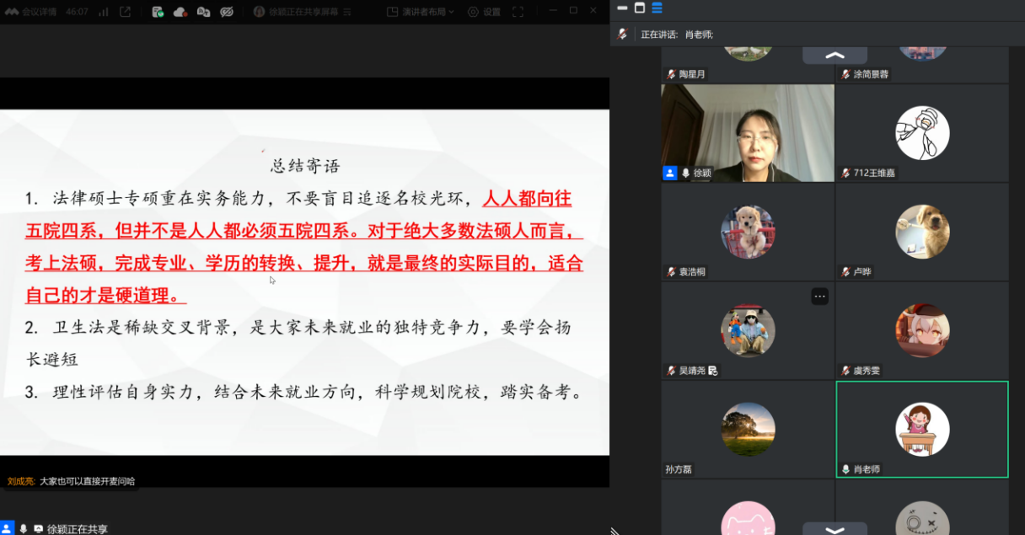Select the blue stacked list view icon

657,8
